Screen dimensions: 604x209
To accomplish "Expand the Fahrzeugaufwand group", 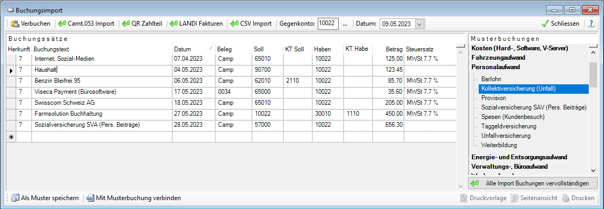I will (498, 57).
